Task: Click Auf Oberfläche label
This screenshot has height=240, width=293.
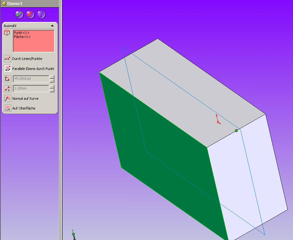Action: tap(24, 108)
